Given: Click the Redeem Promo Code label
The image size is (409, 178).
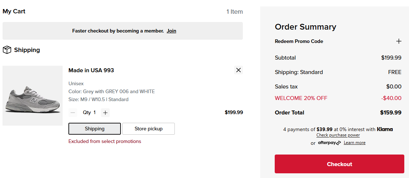Looking at the screenshot, I should point(299,41).
